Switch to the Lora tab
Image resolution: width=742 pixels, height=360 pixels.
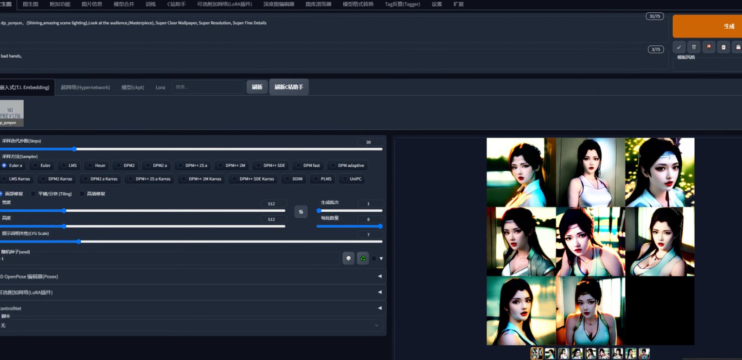tap(160, 87)
